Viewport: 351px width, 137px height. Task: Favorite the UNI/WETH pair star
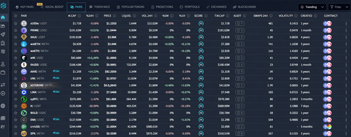point(16,79)
